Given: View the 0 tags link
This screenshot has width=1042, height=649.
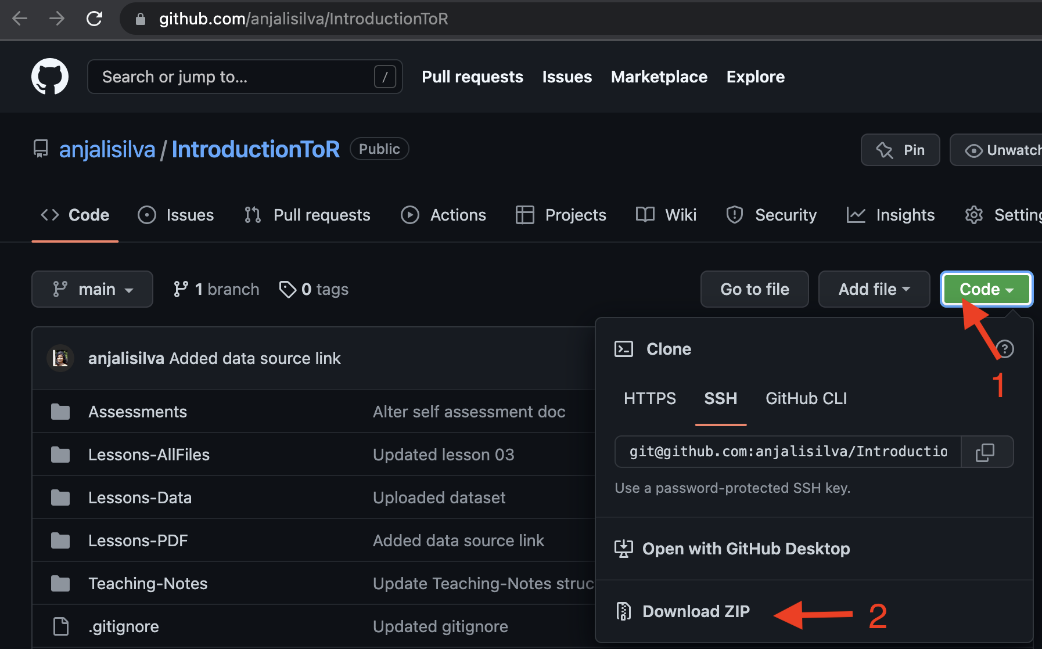Looking at the screenshot, I should point(314,289).
